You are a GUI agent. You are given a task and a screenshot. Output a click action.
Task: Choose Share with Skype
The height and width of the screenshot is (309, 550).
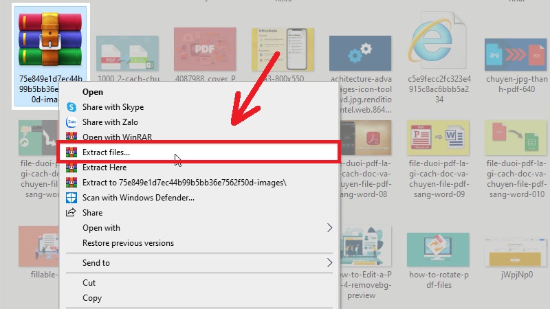click(x=113, y=107)
